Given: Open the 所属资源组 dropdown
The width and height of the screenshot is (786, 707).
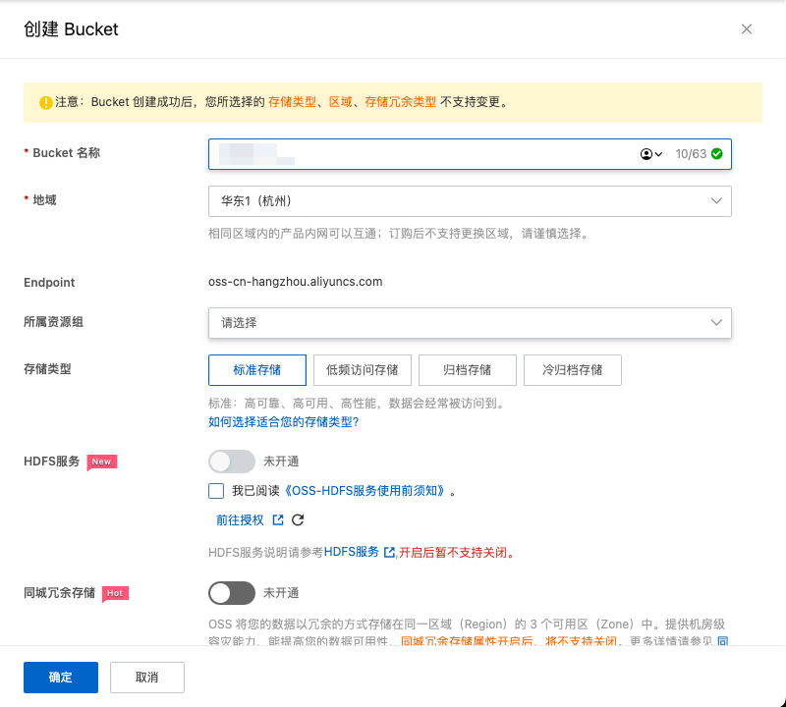Looking at the screenshot, I should pyautogui.click(x=470, y=323).
